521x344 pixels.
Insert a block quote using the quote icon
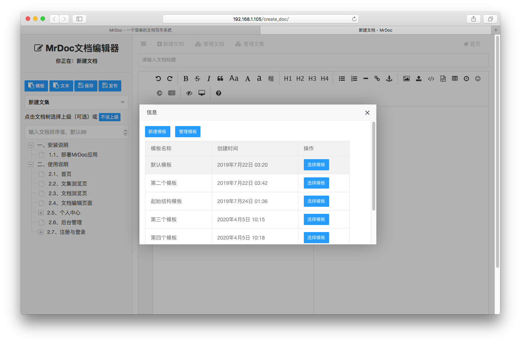(x=220, y=78)
